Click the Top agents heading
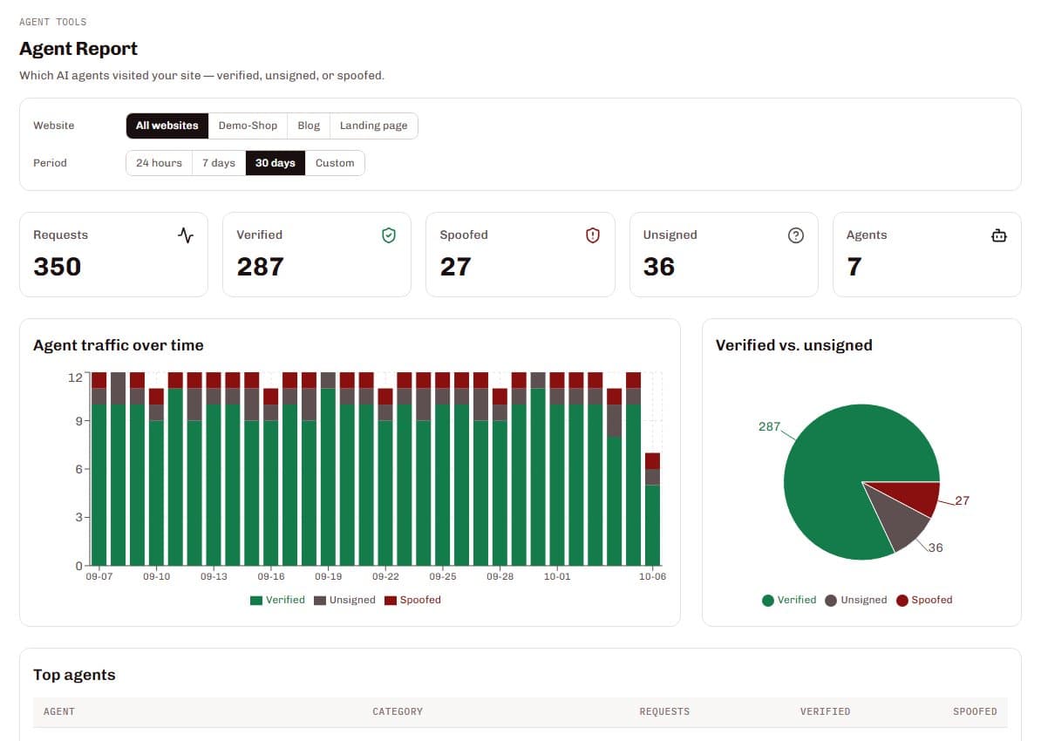Viewport: 1041px width, 741px height. coord(74,675)
